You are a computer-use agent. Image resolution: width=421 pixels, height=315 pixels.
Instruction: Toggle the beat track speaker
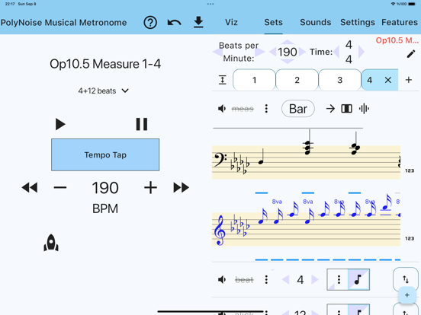coord(222,280)
